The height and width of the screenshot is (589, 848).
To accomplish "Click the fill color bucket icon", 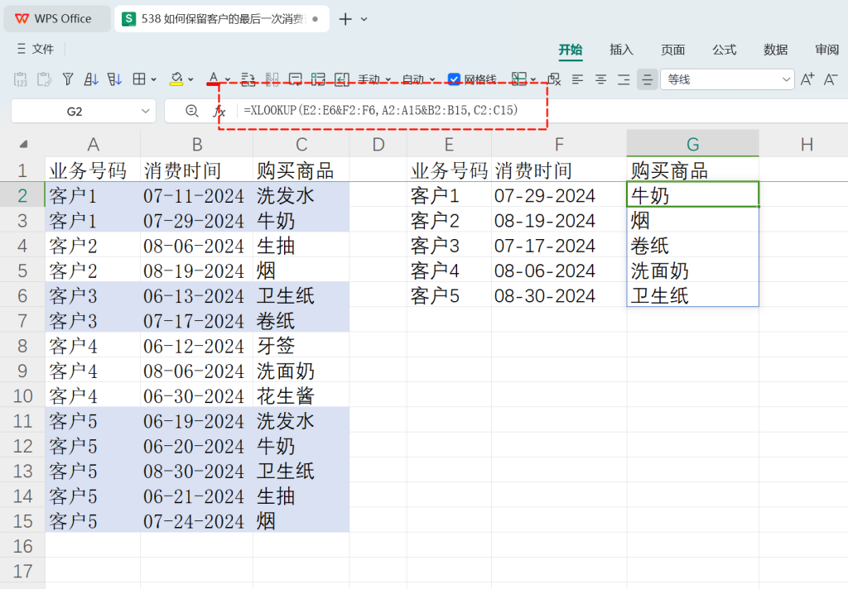I will [176, 79].
